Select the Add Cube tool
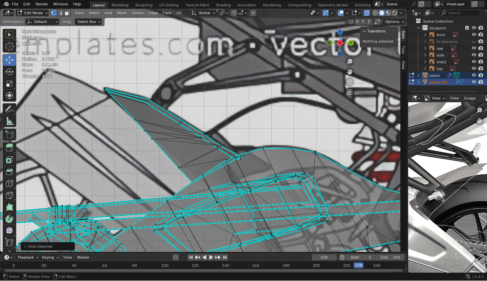 coord(9,135)
